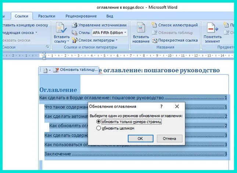Click the Отмена cancel button
This screenshot has width=237, height=173.
[169, 139]
